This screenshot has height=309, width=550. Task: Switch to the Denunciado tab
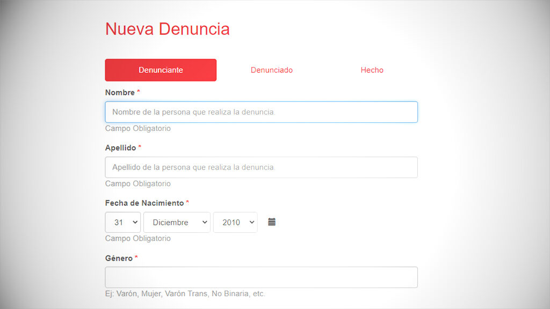272,70
